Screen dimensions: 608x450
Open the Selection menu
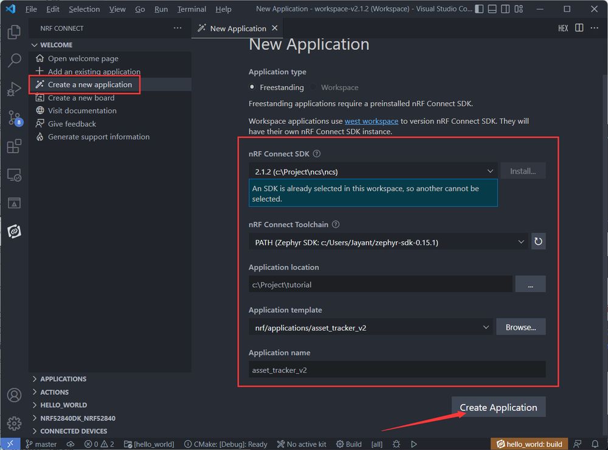click(x=84, y=9)
